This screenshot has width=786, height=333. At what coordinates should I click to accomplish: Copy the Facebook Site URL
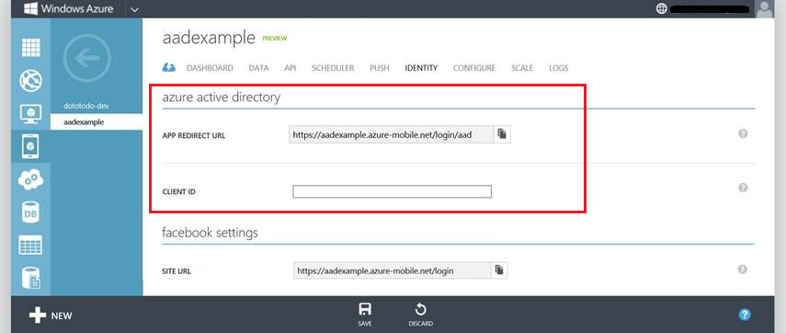point(499,270)
